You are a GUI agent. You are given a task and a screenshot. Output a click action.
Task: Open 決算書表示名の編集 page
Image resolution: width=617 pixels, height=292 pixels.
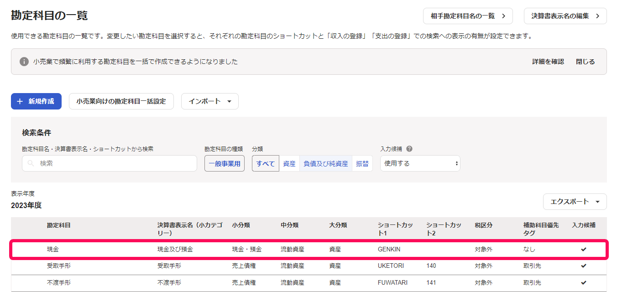[x=565, y=16]
